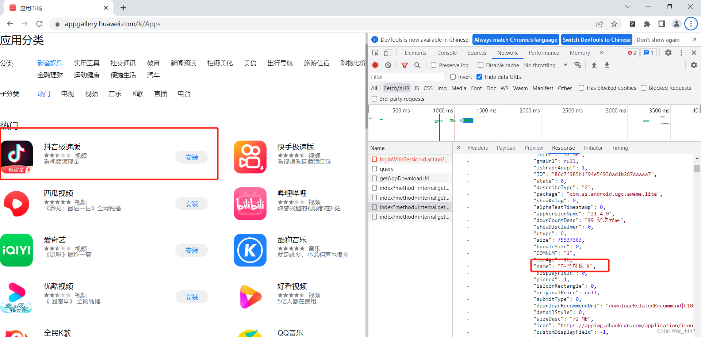This screenshot has height=337, width=701.
Task: Open network search magnifier
Action: (x=417, y=65)
